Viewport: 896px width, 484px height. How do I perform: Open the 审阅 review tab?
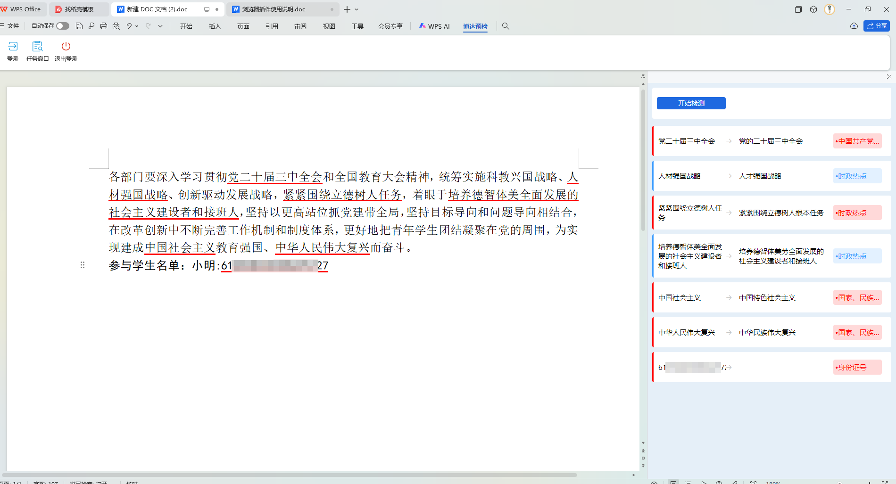pyautogui.click(x=300, y=26)
